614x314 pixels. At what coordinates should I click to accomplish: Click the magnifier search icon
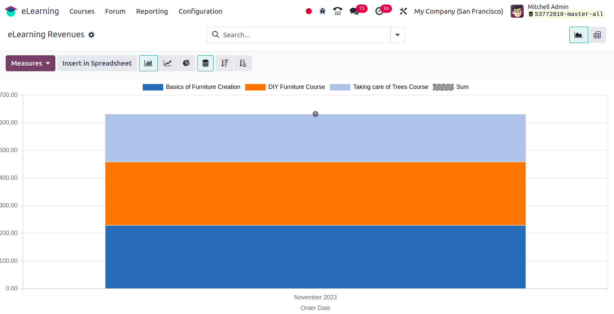(x=215, y=35)
